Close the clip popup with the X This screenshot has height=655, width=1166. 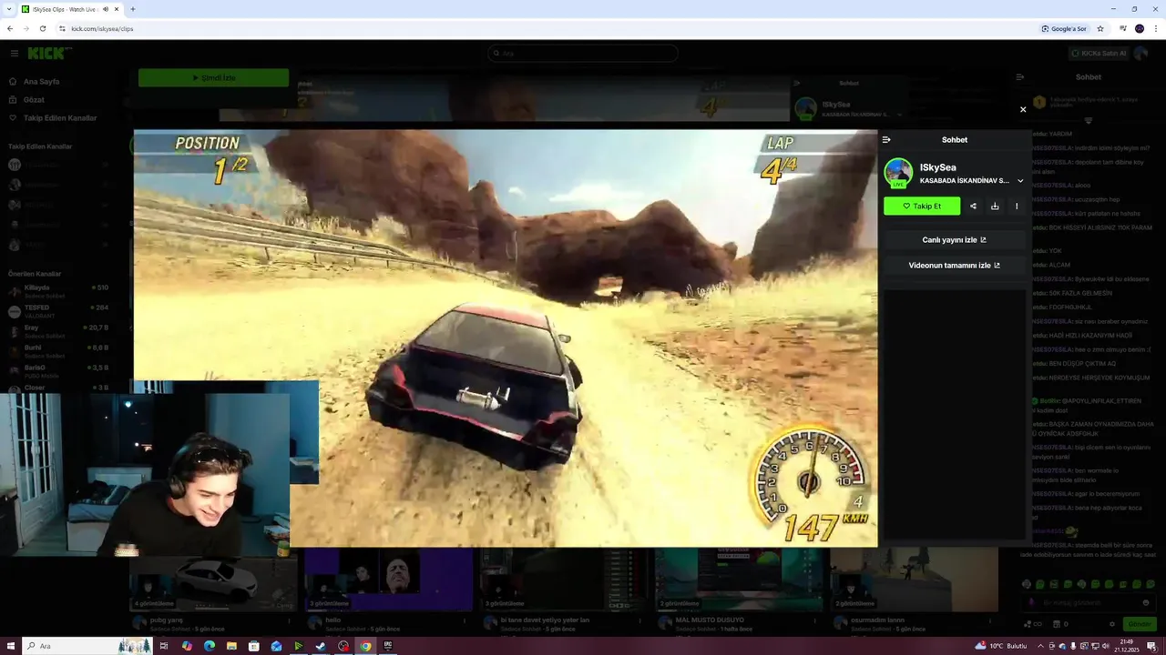point(1023,109)
